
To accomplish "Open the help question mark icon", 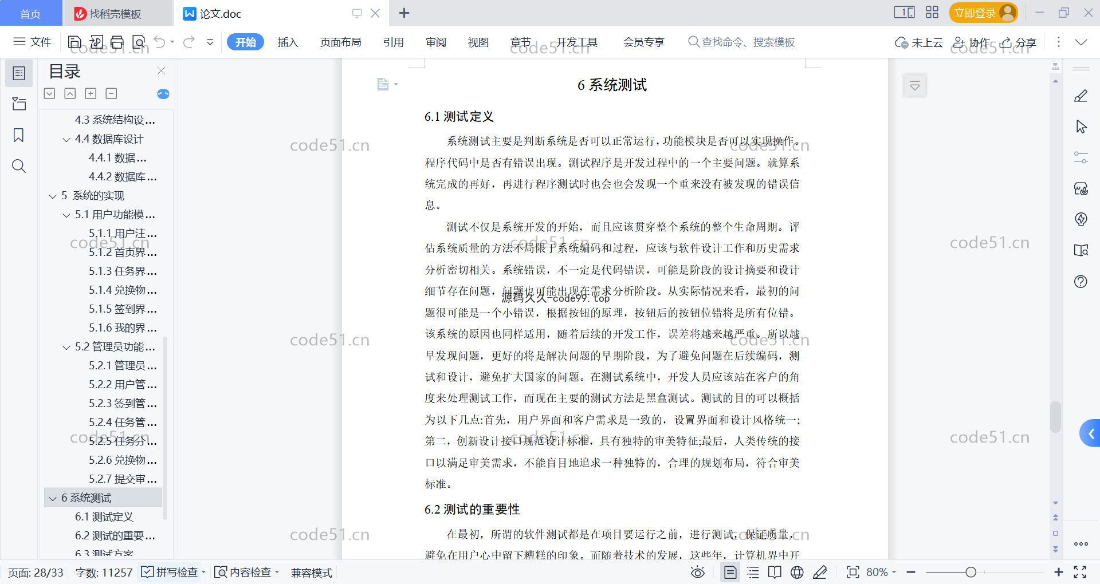I will coord(1081,281).
